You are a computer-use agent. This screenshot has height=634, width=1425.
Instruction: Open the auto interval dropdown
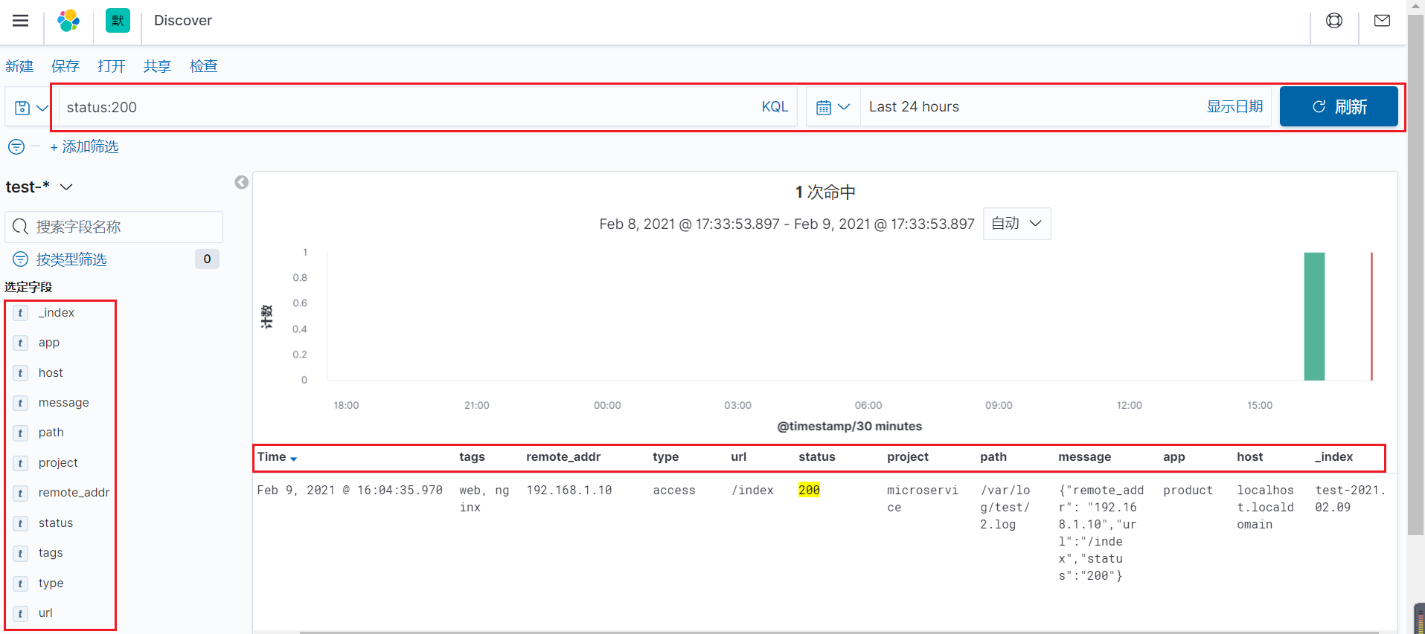point(1016,224)
